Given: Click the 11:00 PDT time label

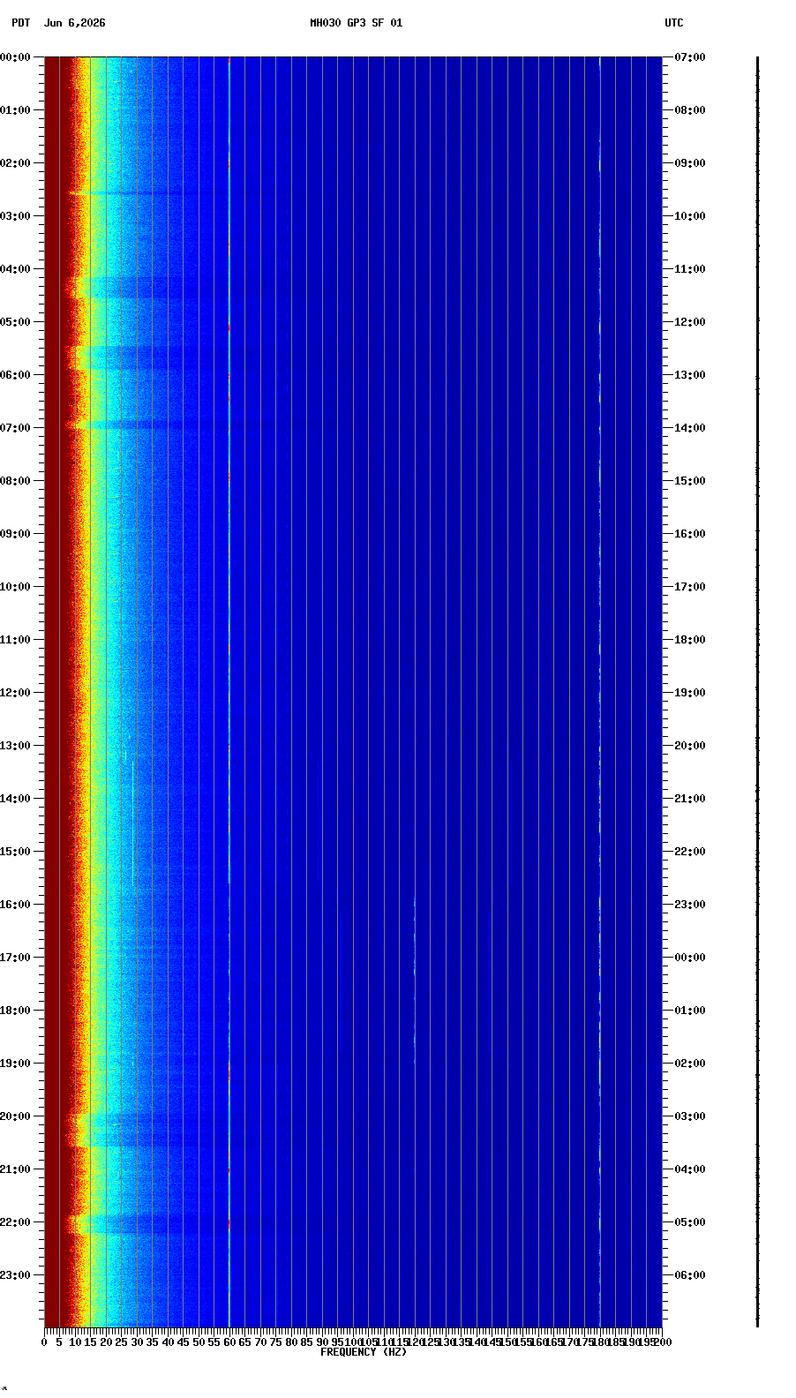Looking at the screenshot, I should [15, 640].
